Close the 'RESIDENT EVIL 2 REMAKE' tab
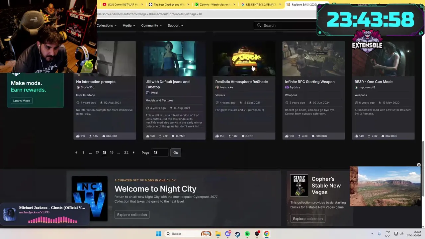This screenshot has height=239, width=425. tap(280, 5)
